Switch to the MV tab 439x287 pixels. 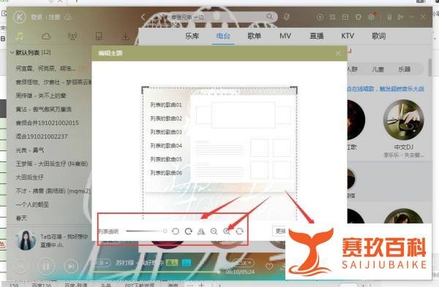[x=285, y=36]
